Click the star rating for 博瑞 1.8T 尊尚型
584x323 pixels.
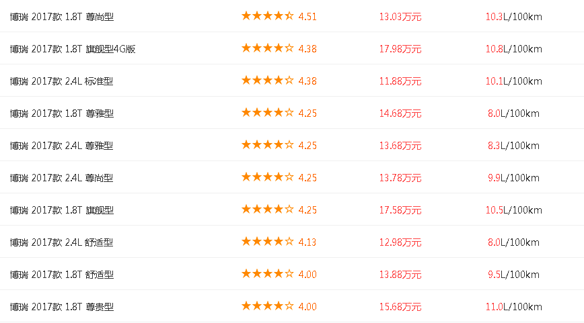tap(268, 16)
